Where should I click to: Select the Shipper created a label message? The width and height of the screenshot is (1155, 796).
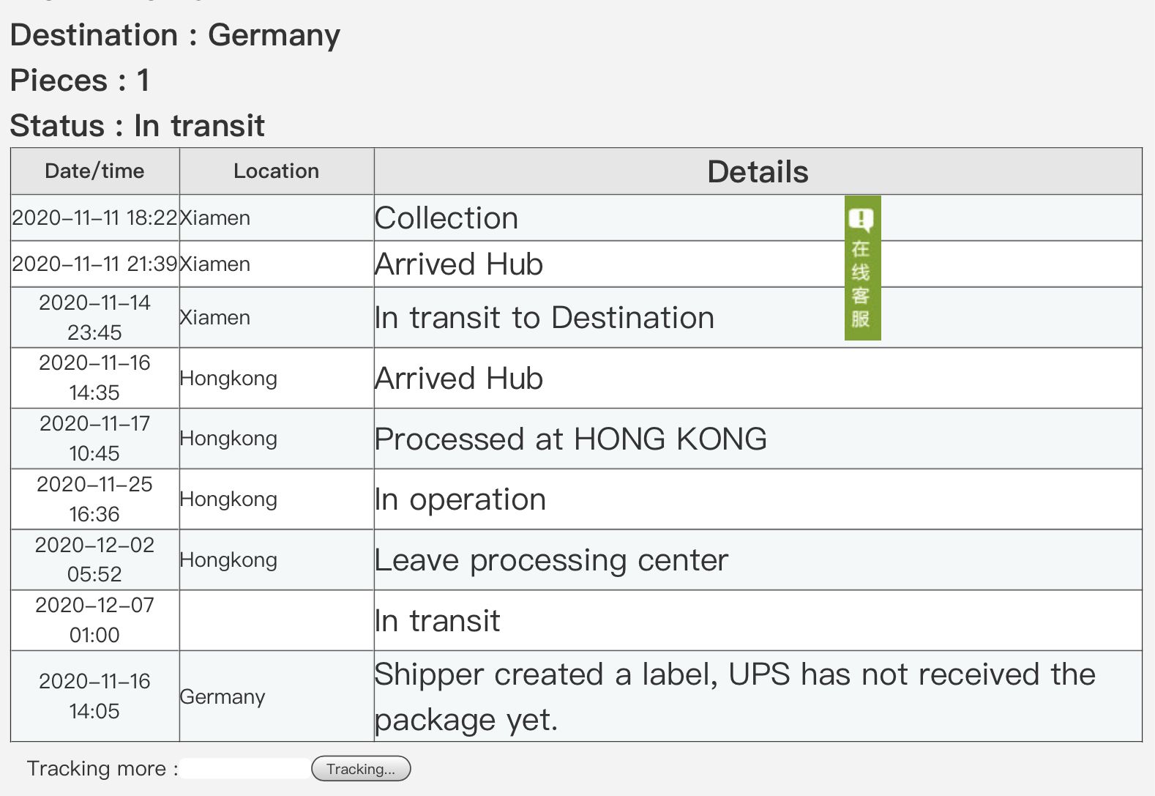point(734,696)
